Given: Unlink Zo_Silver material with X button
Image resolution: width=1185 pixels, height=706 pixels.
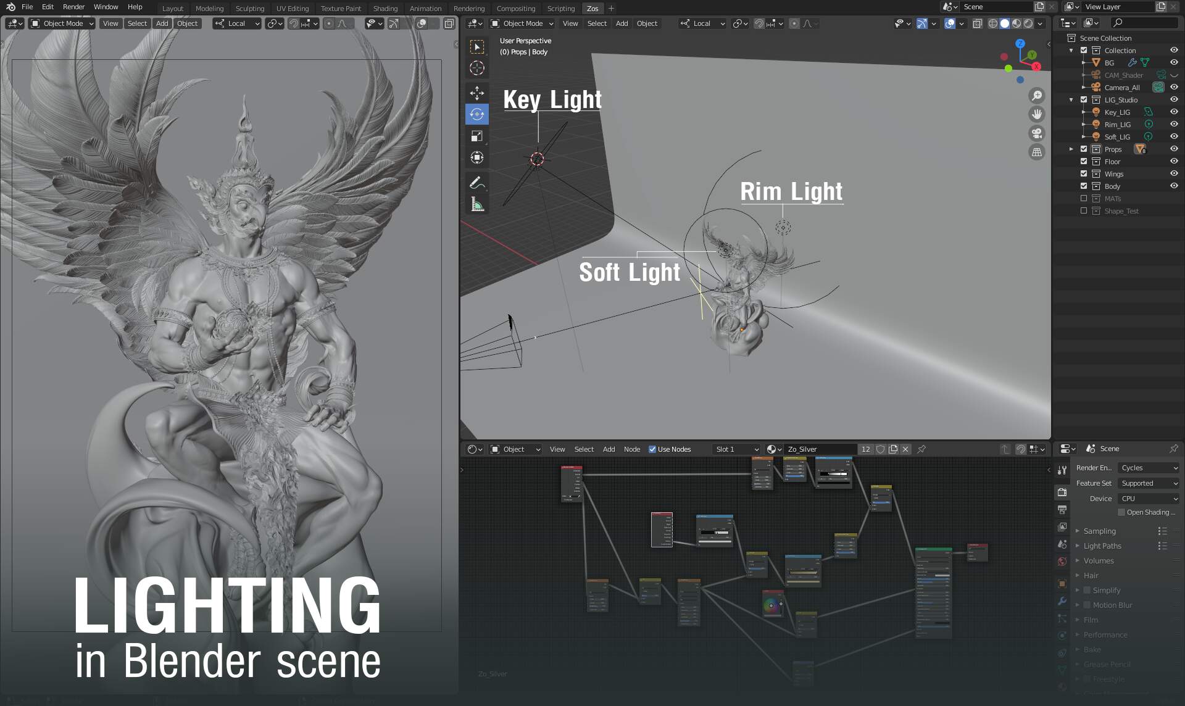Looking at the screenshot, I should (905, 449).
